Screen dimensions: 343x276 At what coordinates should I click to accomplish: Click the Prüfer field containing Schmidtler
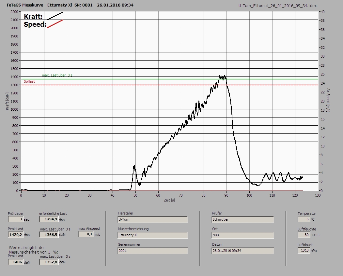point(243,219)
